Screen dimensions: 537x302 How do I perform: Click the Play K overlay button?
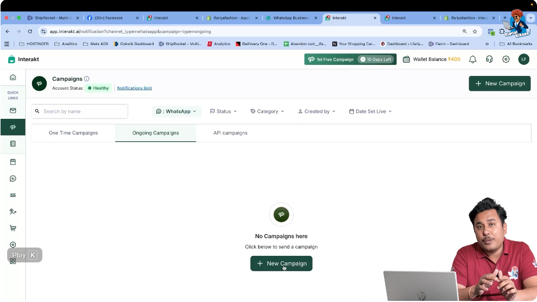[25, 255]
